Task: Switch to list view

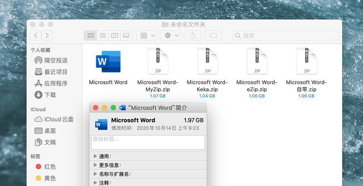Action: click(103, 35)
